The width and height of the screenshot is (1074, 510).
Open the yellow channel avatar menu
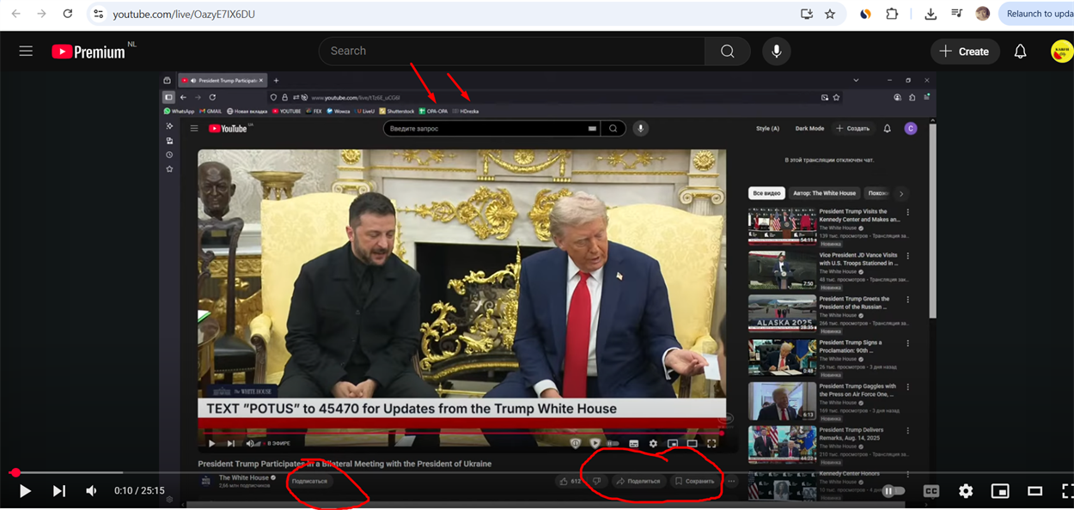1062,52
